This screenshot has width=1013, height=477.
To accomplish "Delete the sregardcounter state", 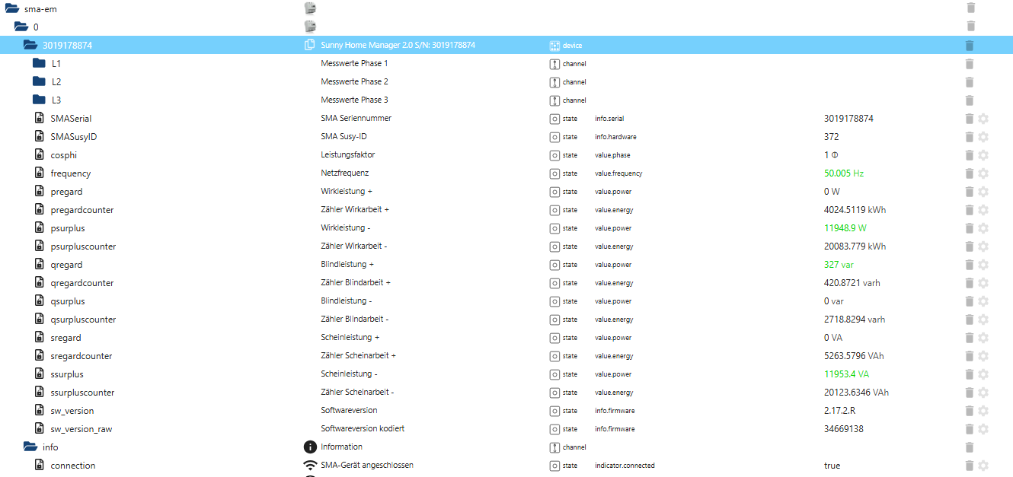I will pyautogui.click(x=970, y=356).
